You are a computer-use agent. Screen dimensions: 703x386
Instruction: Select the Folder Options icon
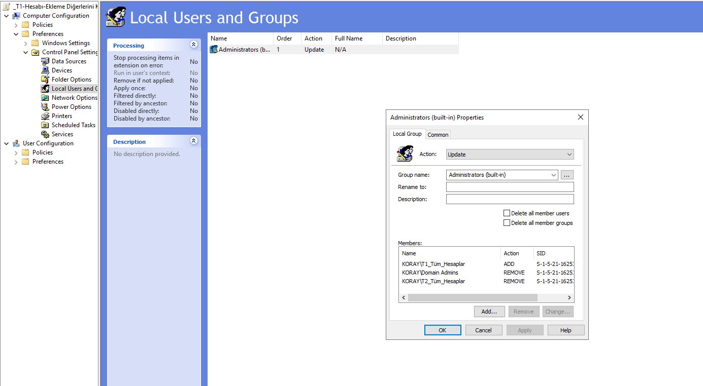(x=45, y=79)
